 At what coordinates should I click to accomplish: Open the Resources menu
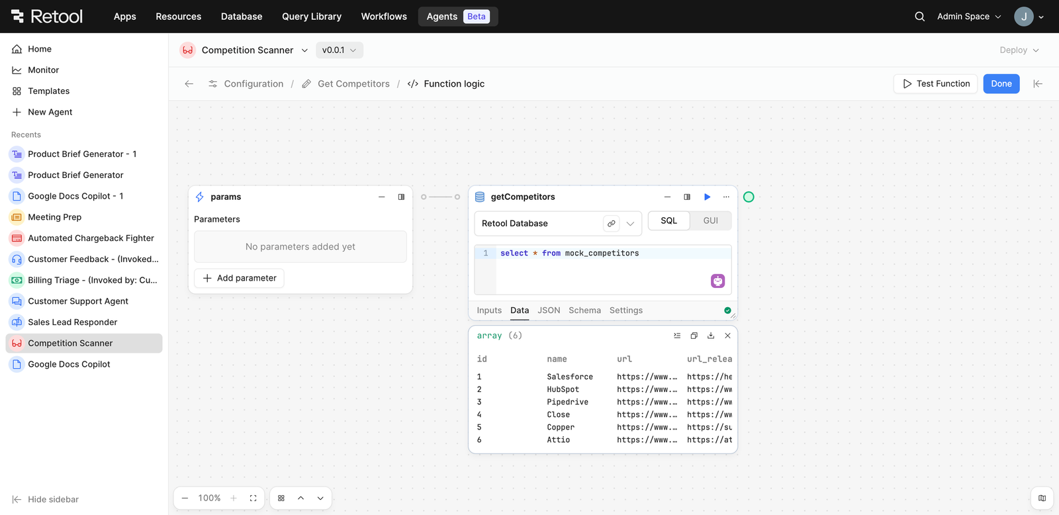pos(179,17)
